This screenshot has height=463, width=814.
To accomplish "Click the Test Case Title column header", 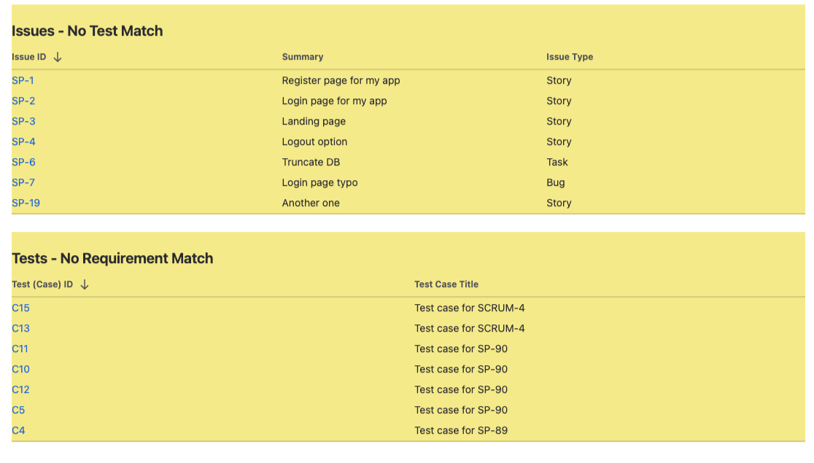I will [x=446, y=284].
